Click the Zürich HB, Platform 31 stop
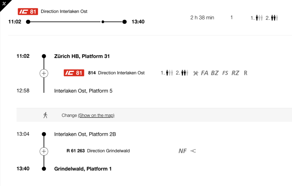 click(82, 56)
